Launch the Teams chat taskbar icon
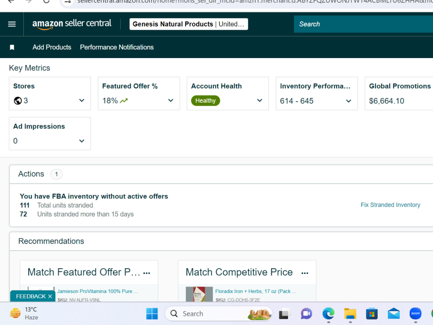433x325 pixels. (x=306, y=314)
